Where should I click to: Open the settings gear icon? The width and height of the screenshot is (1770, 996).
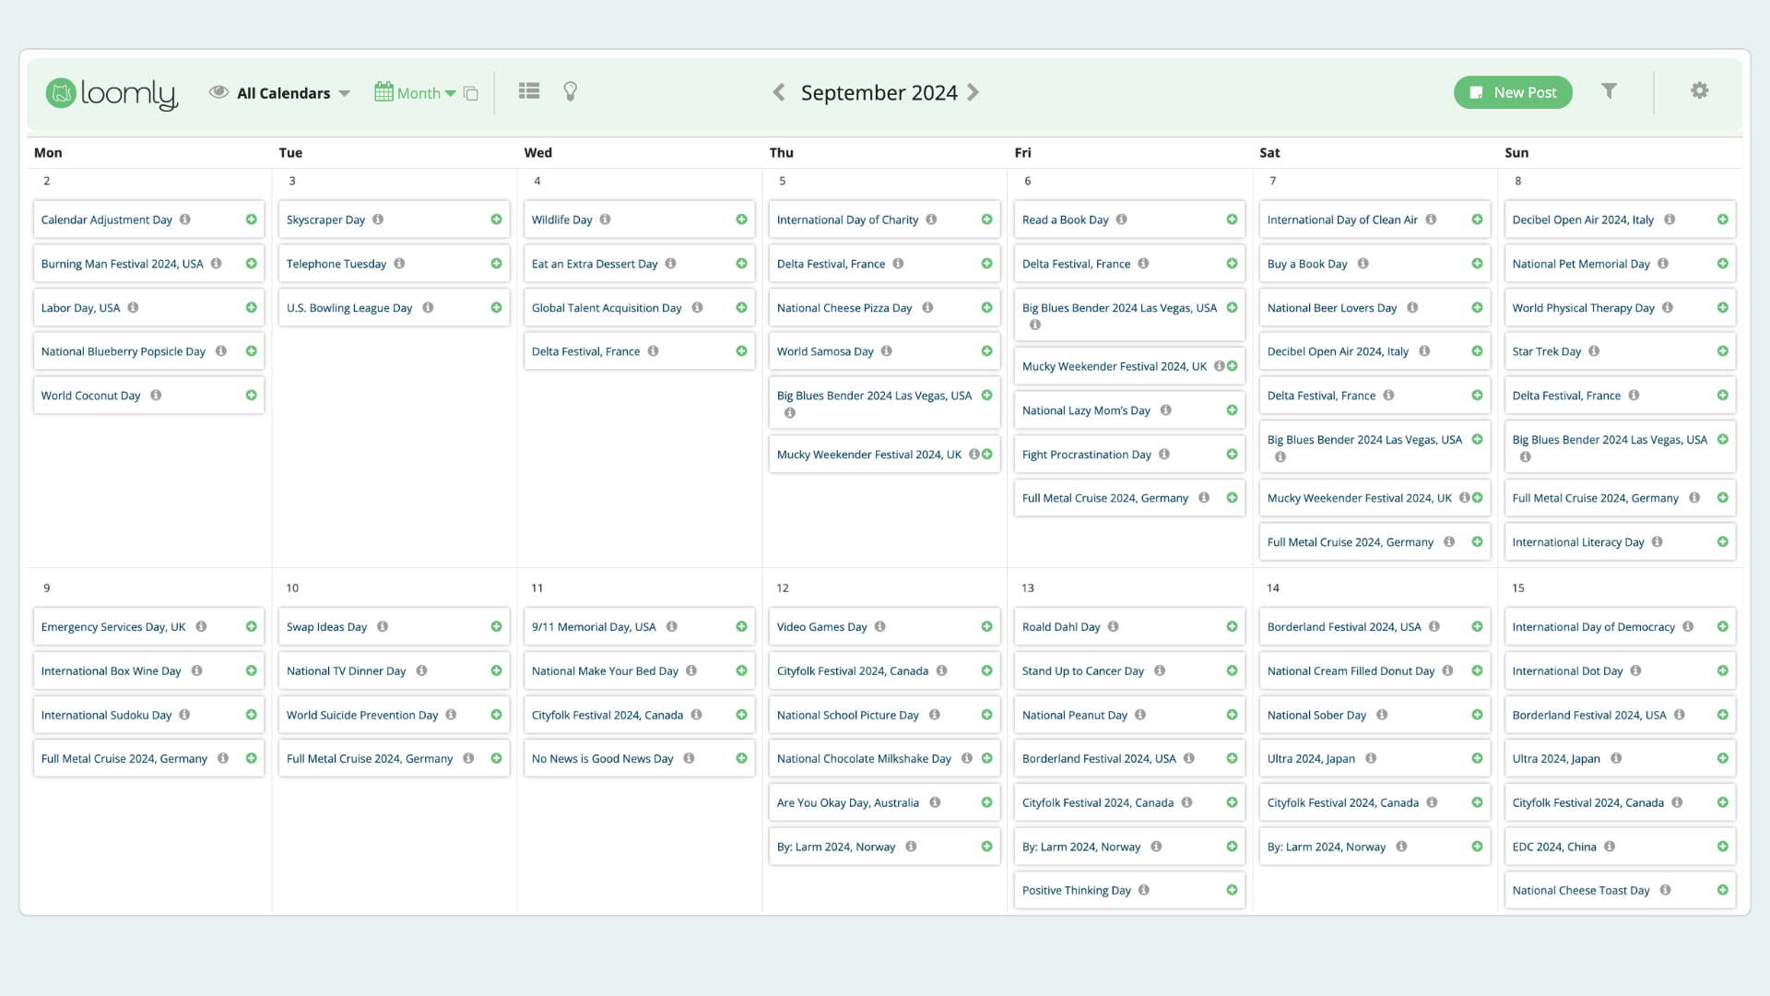click(x=1699, y=90)
